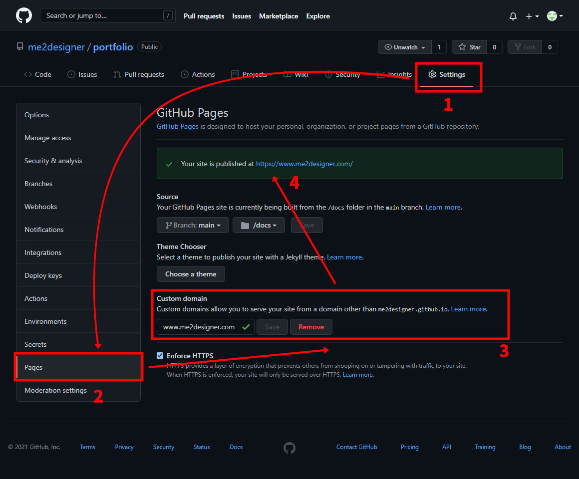This screenshot has height=479, width=579.
Task: Switch to the Actions repository tab
Action: 198,74
